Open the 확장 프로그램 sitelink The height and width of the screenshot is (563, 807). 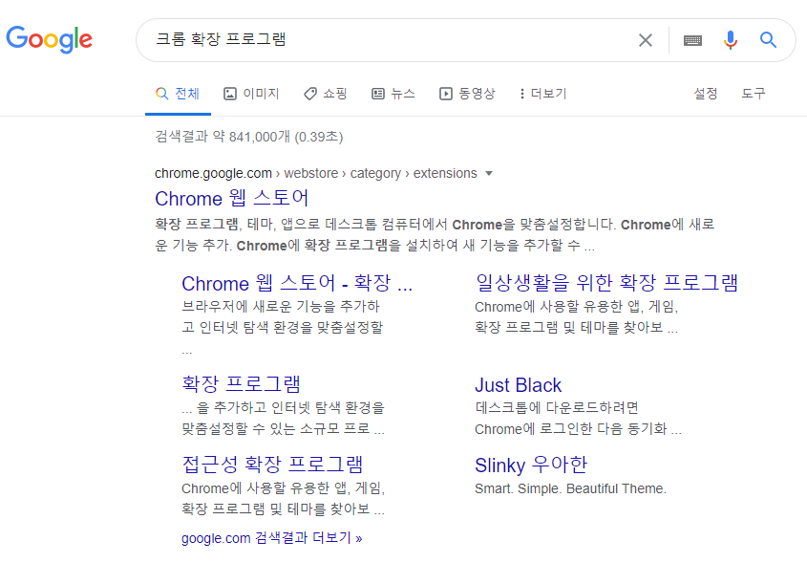point(241,383)
